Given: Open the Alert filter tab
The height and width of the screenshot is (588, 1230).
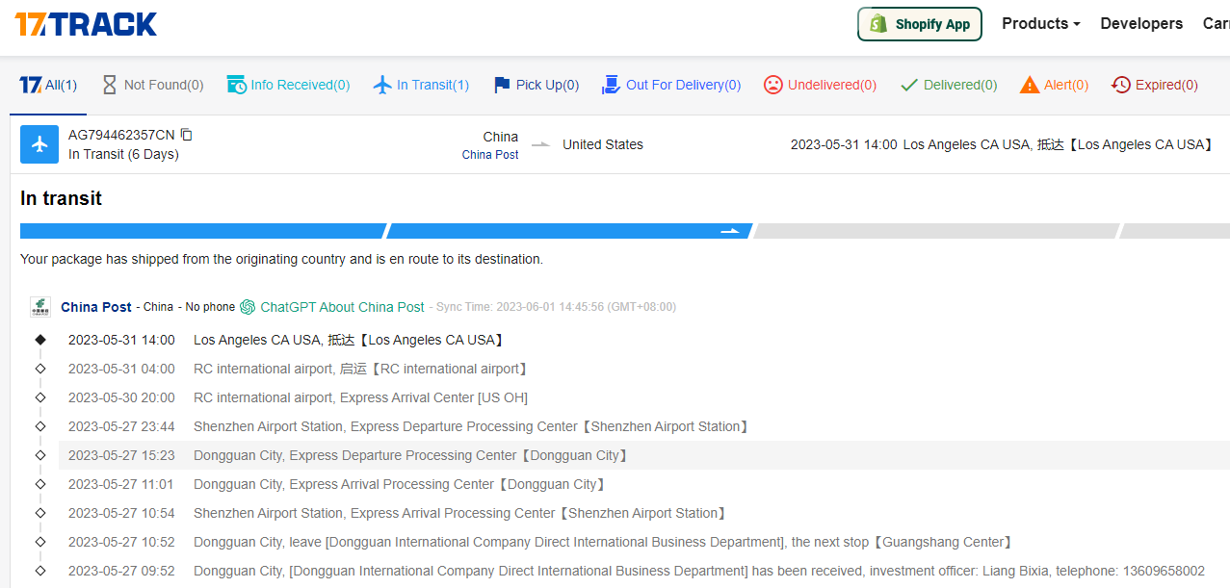Looking at the screenshot, I should point(1054,85).
